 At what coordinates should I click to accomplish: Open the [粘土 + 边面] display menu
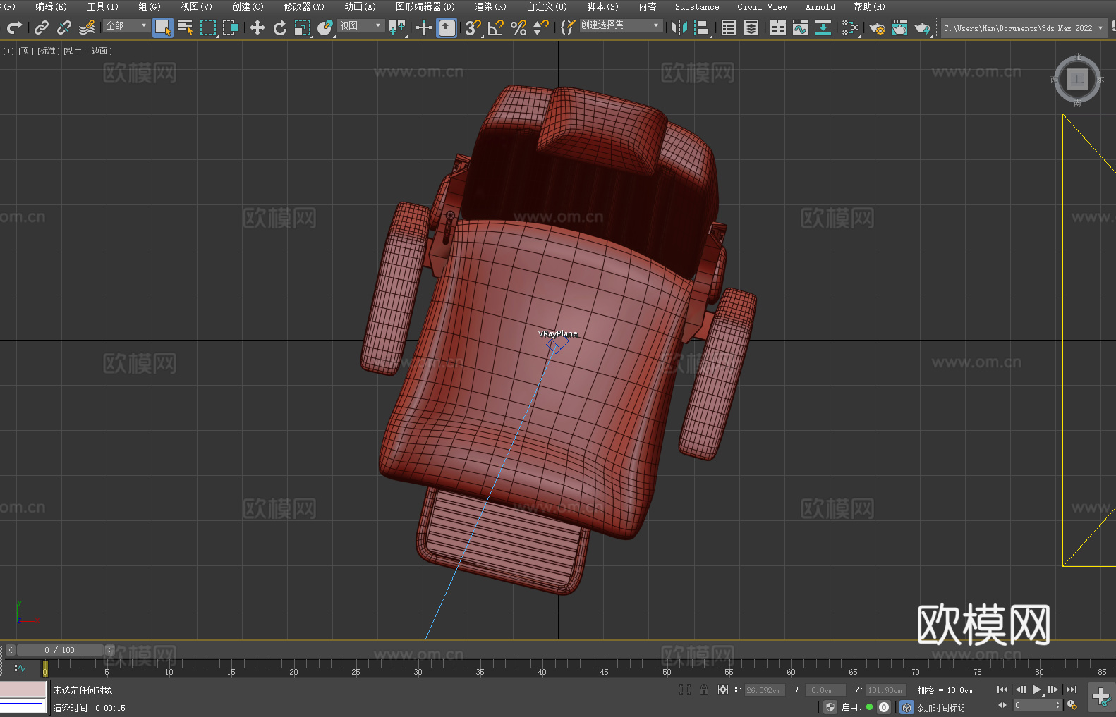point(87,51)
